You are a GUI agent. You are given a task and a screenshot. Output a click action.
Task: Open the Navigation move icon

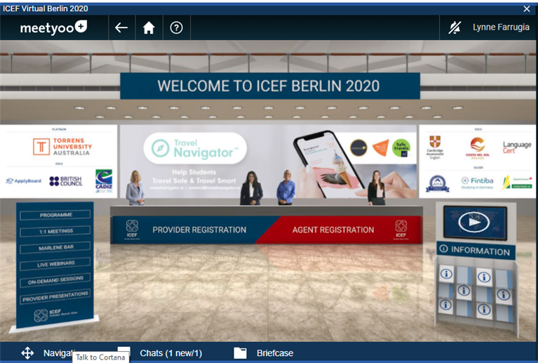tap(27, 352)
